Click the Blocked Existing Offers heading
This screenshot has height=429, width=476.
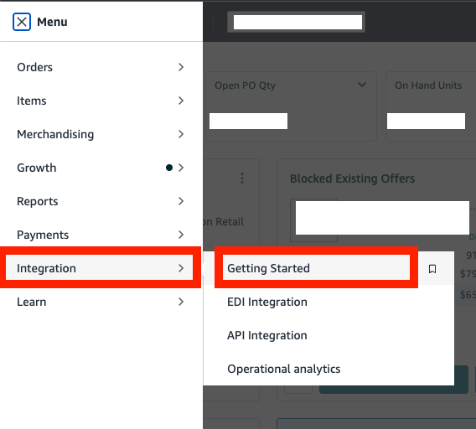click(352, 178)
